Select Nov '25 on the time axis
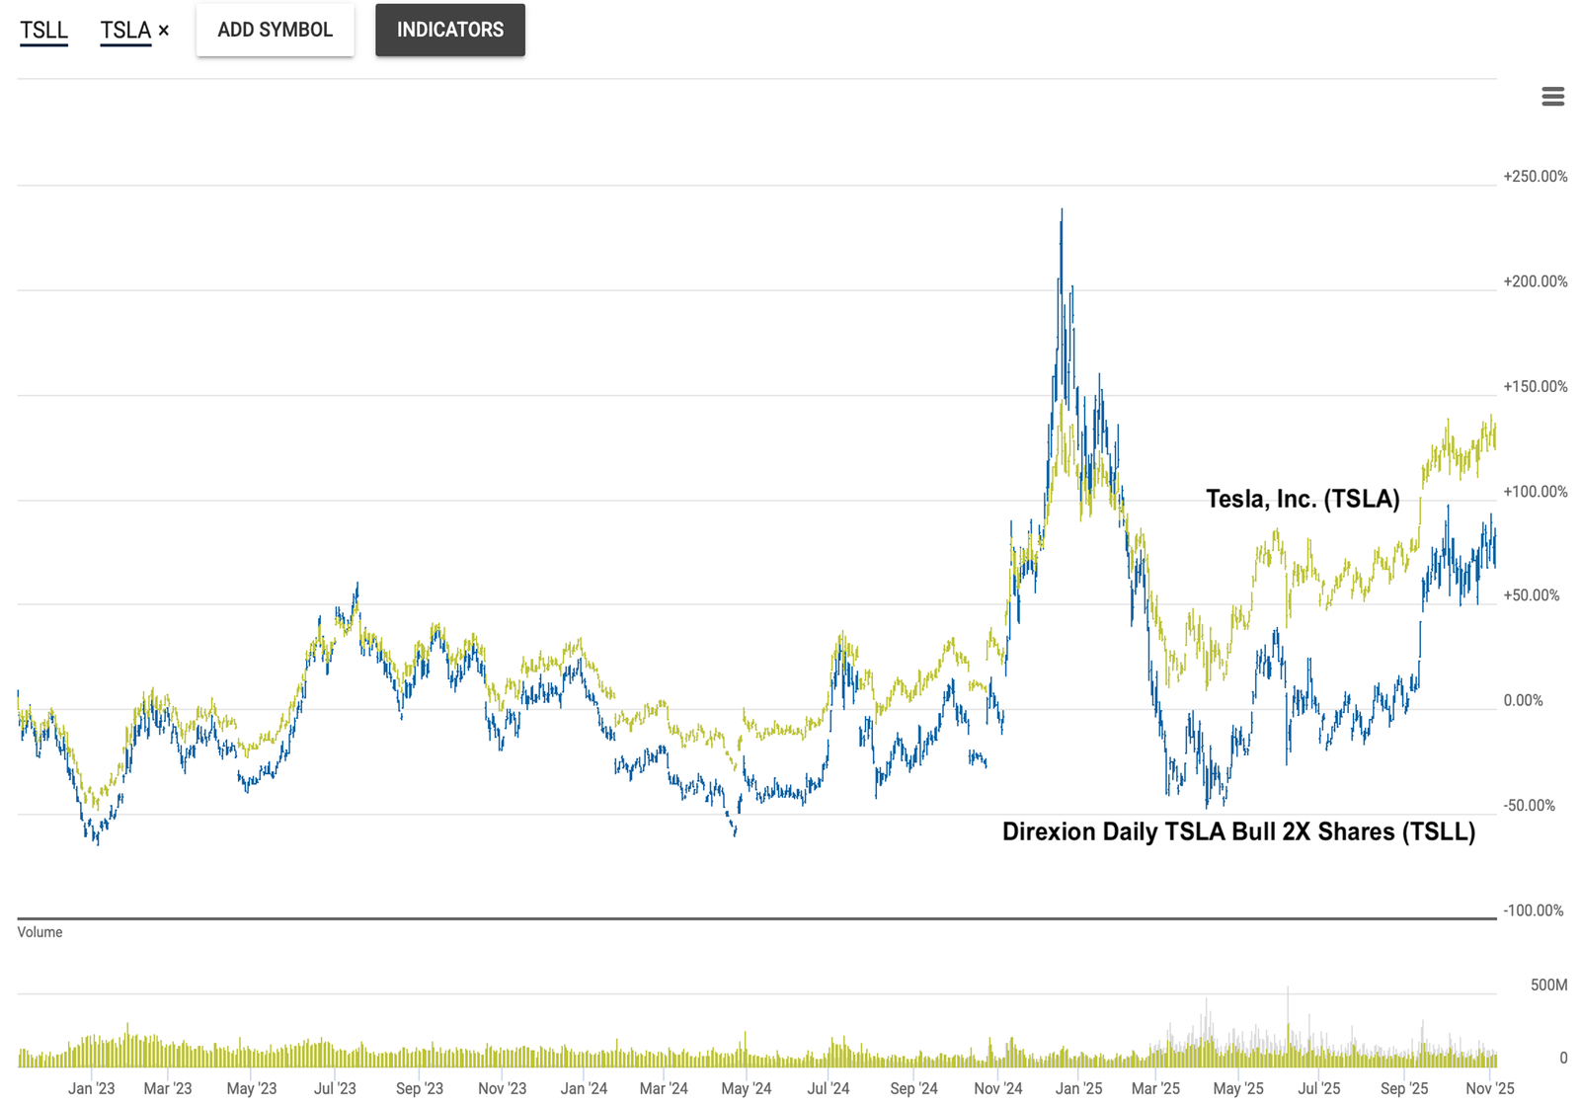 coord(1489,1088)
